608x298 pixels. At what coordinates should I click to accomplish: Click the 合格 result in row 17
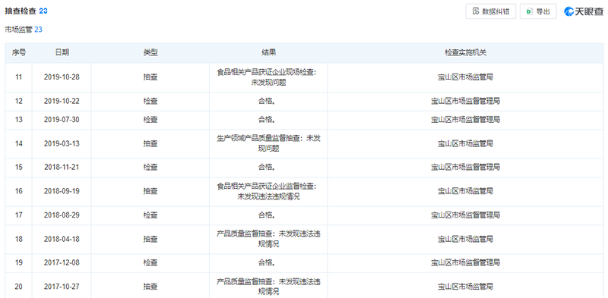tap(267, 215)
